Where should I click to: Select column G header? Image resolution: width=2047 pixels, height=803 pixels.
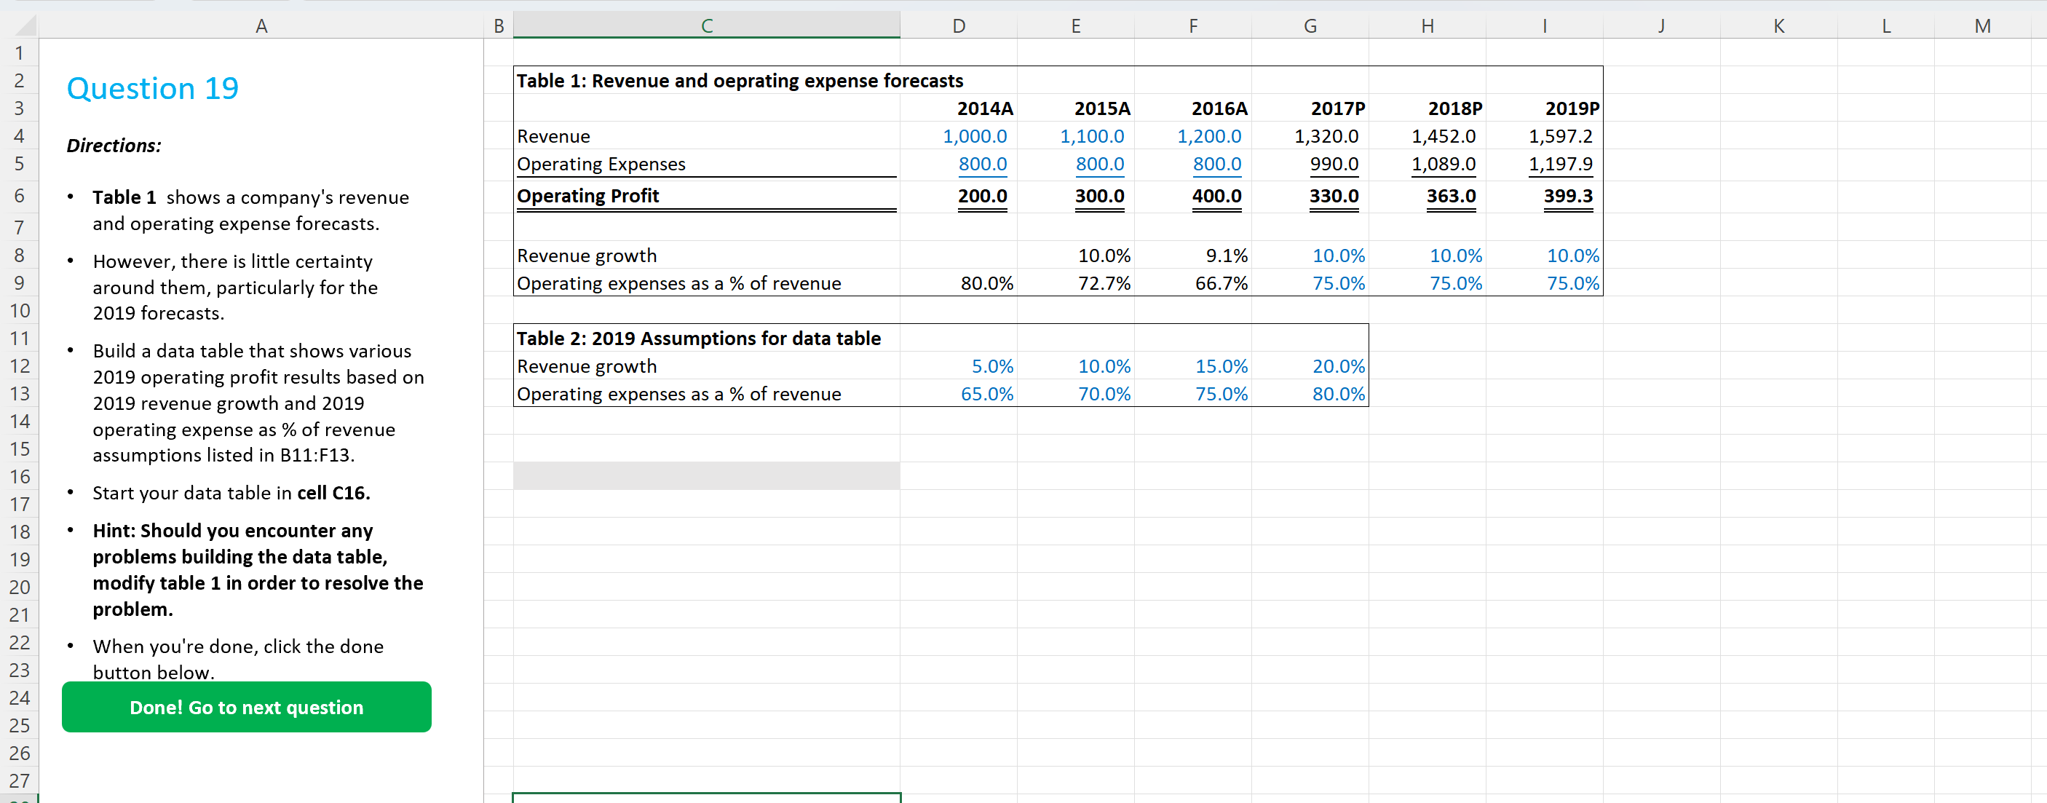click(x=1310, y=25)
